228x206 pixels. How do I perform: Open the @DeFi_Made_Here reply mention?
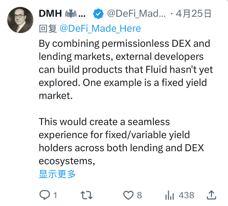(x=100, y=29)
